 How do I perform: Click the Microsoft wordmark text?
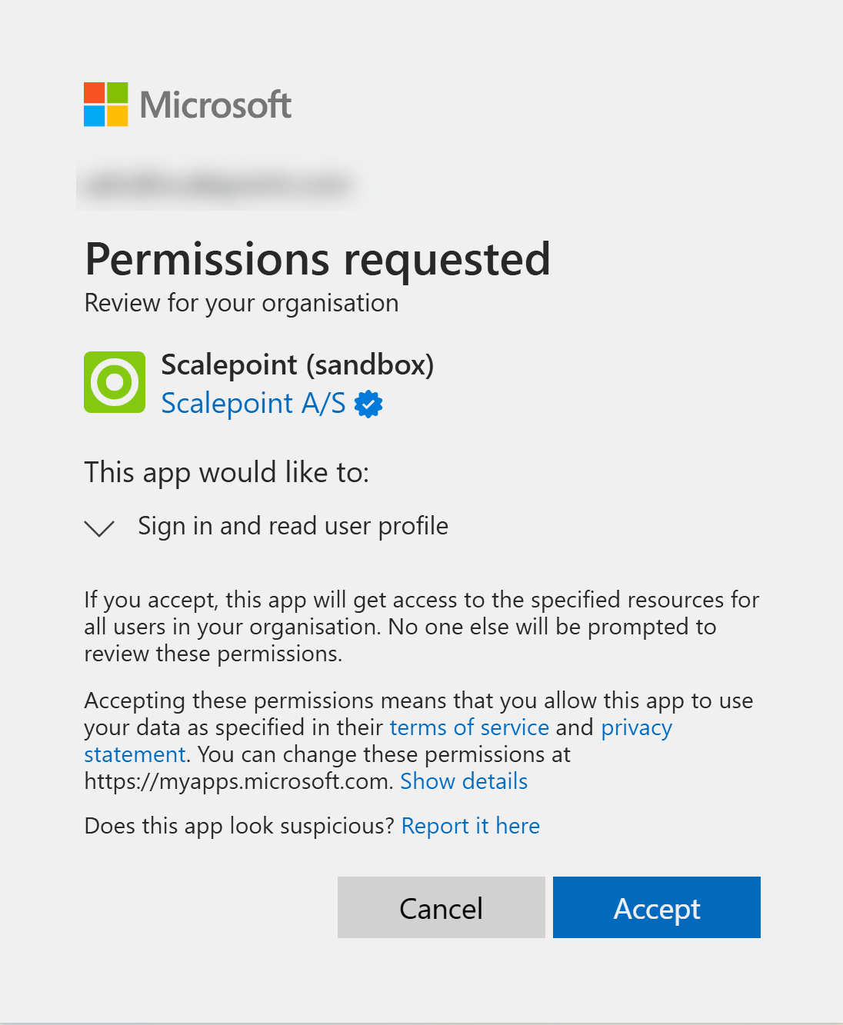pos(215,105)
